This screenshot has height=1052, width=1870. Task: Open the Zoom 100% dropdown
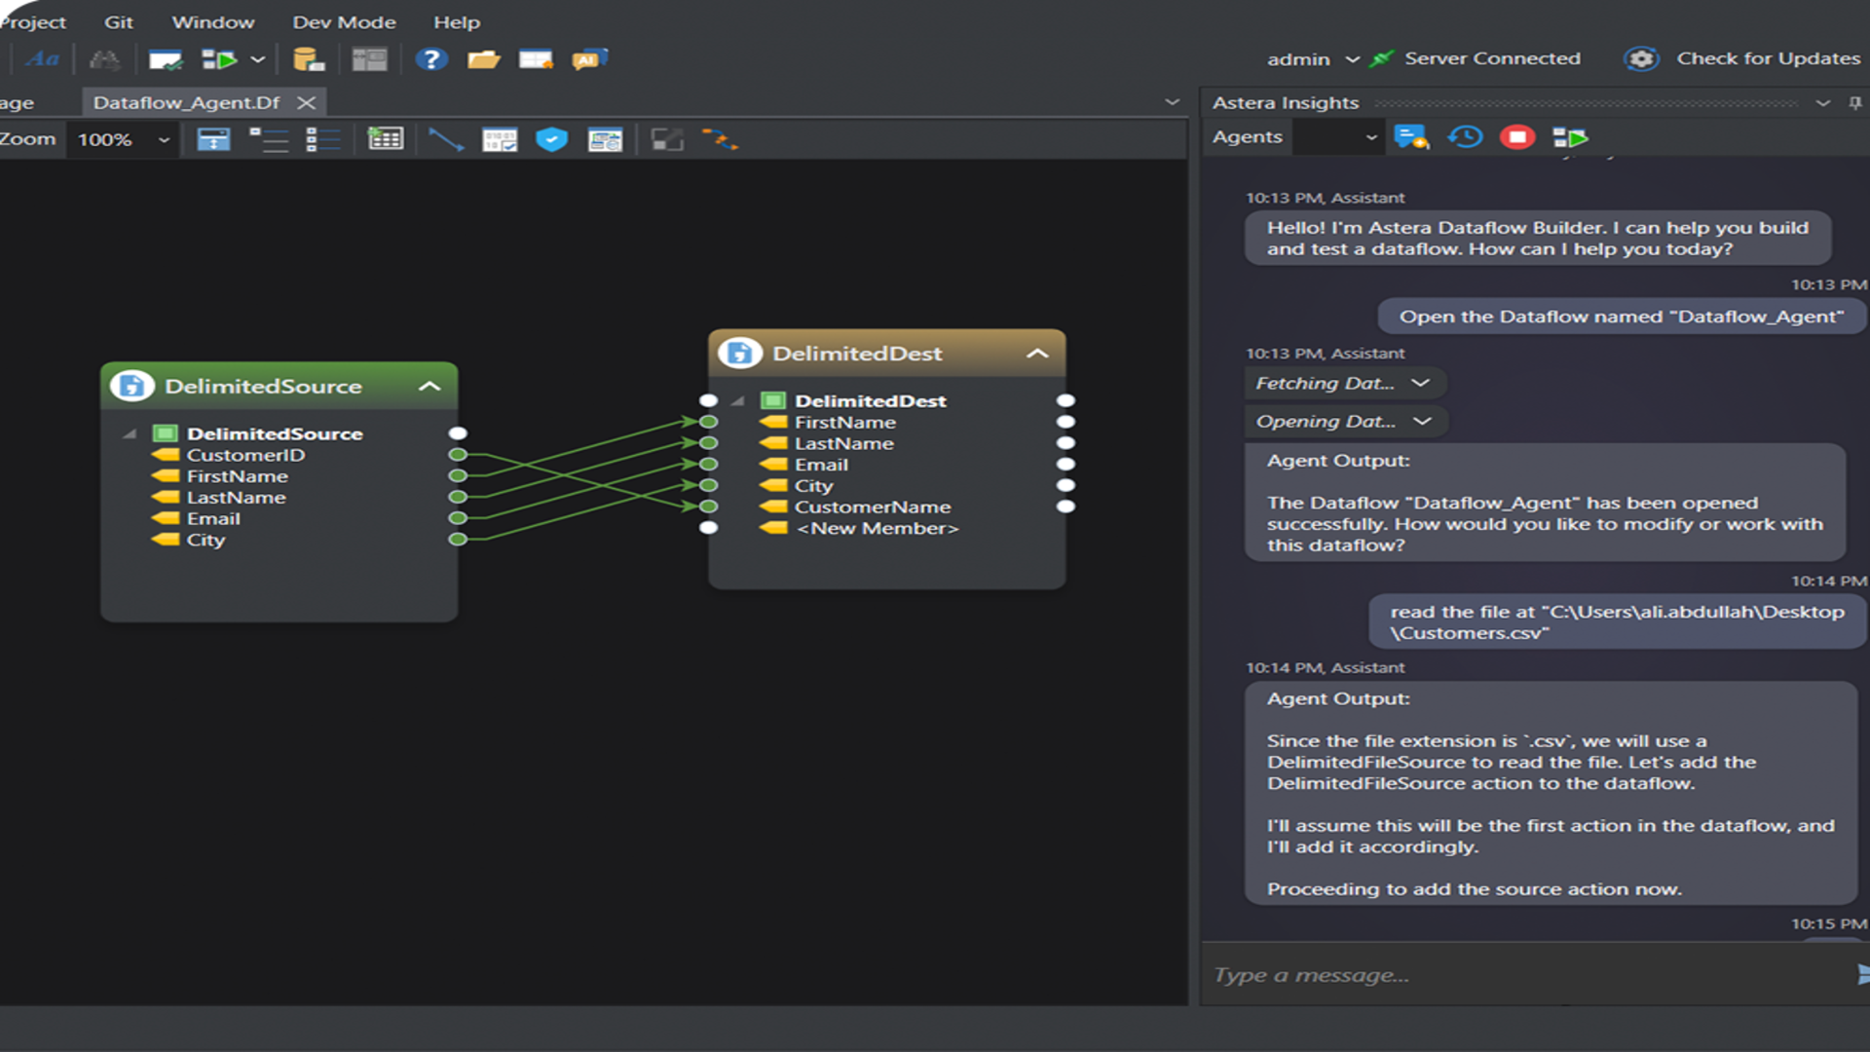coord(164,140)
